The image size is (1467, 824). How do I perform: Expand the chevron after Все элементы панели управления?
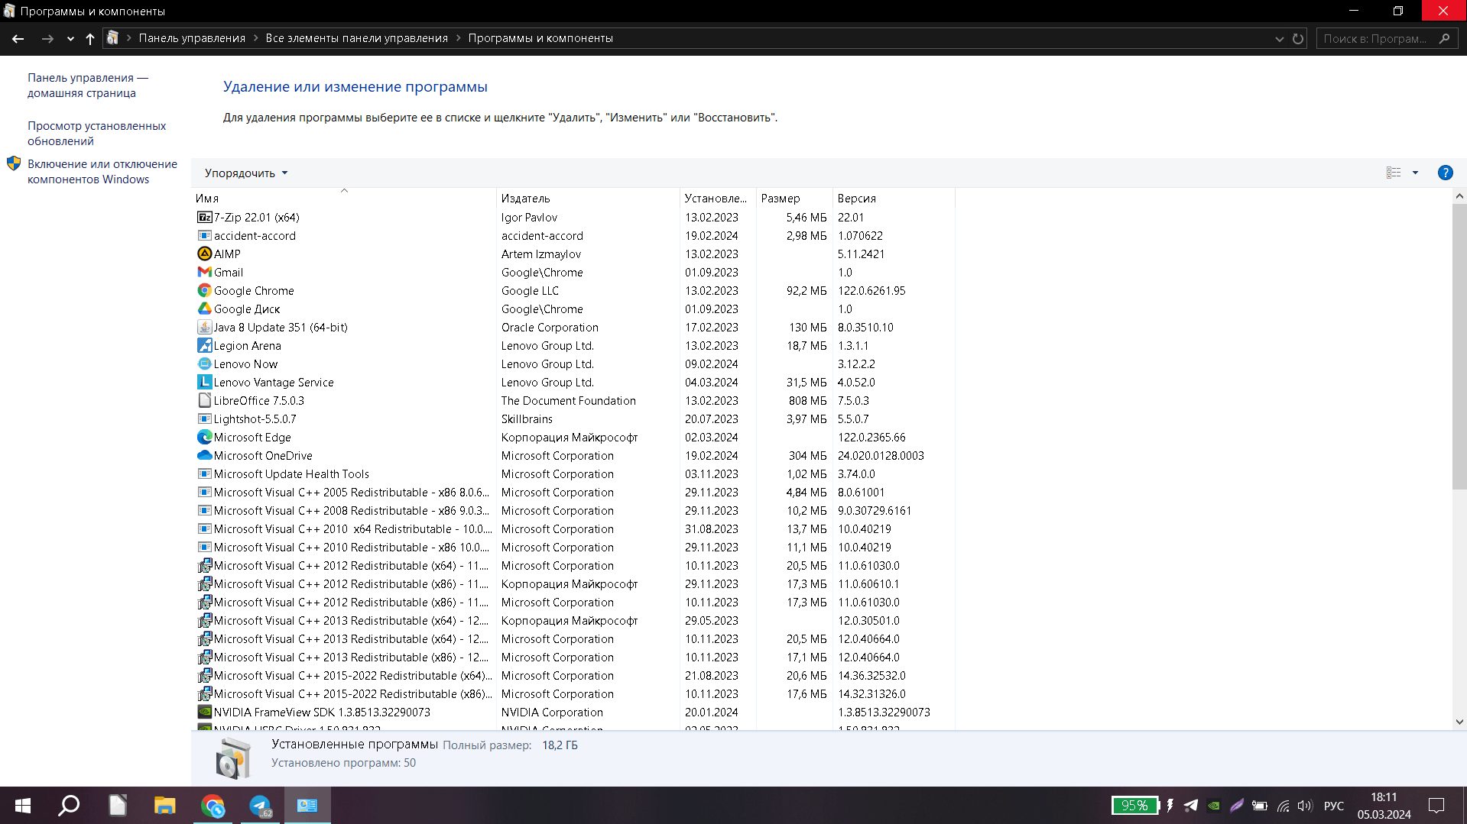coord(459,38)
